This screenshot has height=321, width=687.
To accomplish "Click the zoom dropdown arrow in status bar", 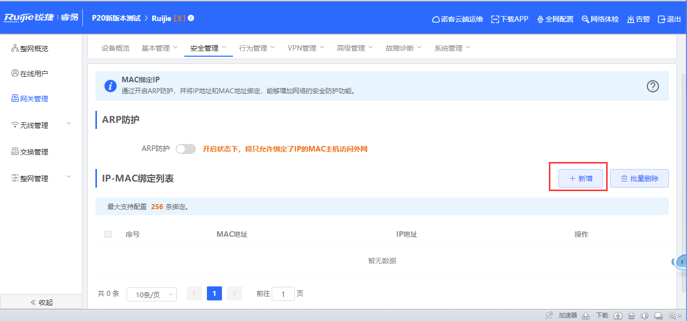I will tap(679, 316).
